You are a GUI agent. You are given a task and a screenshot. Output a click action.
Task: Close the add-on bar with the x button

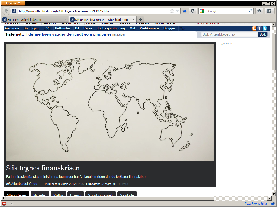(12, 203)
